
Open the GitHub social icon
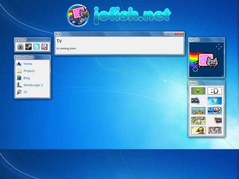click(20, 47)
